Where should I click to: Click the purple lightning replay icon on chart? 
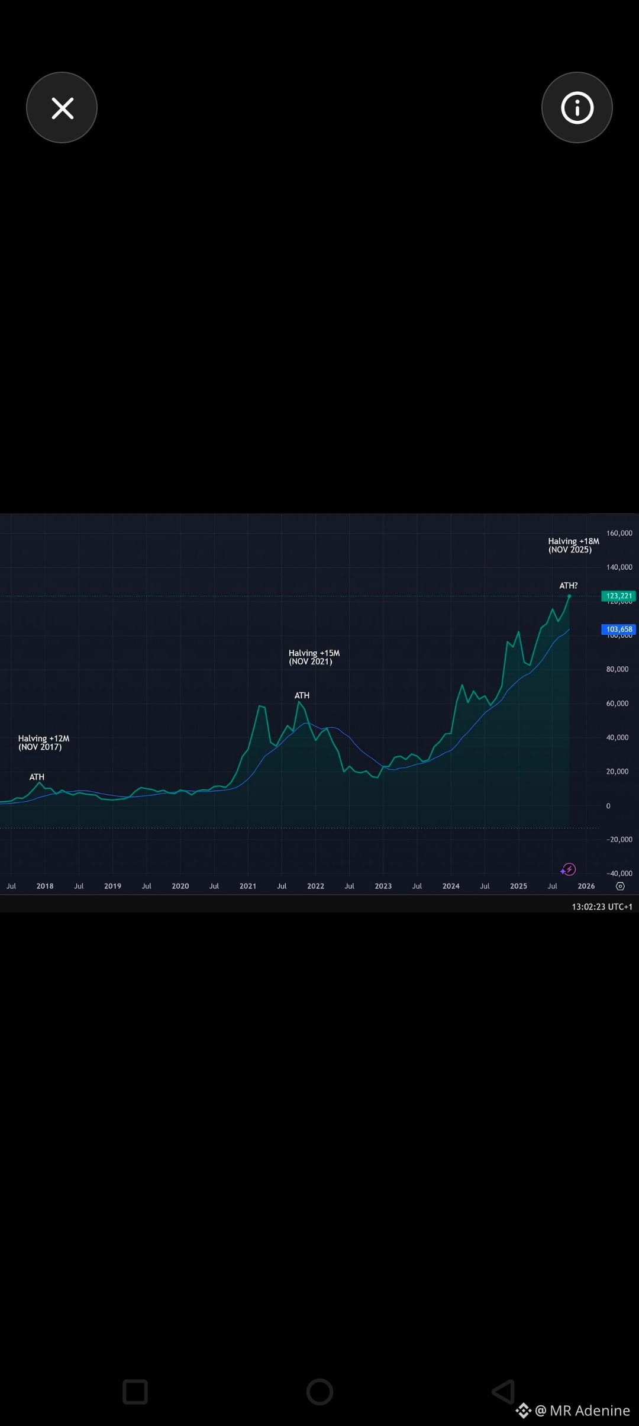[x=568, y=869]
